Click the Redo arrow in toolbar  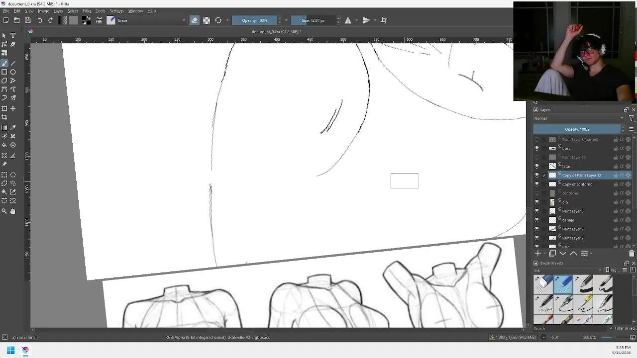[50, 20]
